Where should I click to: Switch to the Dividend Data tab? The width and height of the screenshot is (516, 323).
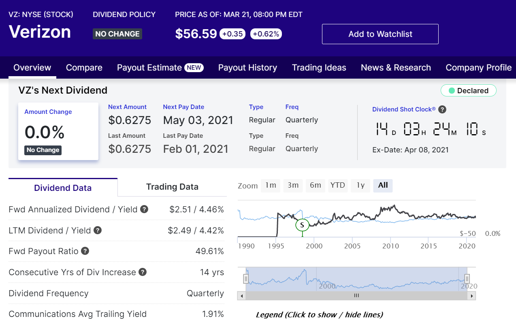tap(63, 188)
